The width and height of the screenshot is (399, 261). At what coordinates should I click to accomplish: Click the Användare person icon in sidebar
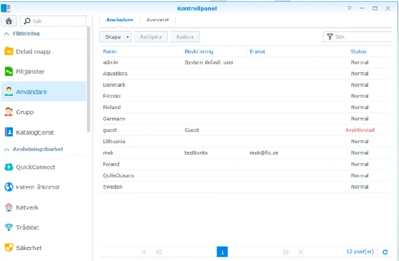coord(9,92)
